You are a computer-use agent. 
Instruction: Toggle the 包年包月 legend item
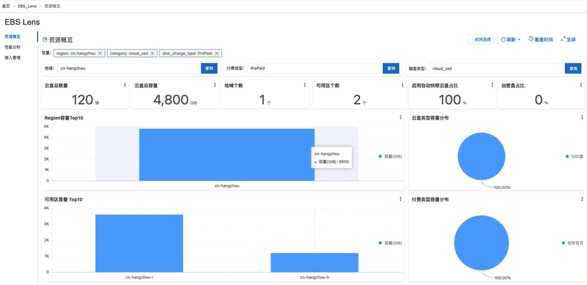click(572, 243)
